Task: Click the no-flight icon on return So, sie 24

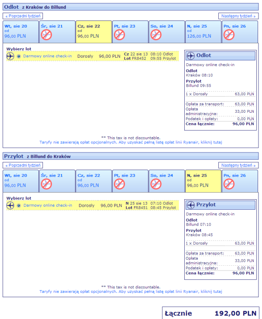Action: point(156,184)
